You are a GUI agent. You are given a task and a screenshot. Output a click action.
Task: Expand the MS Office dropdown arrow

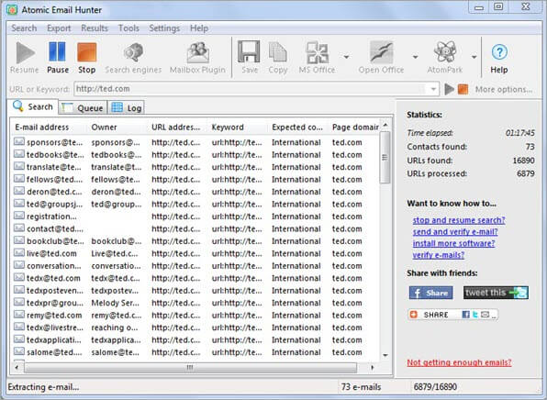click(346, 57)
